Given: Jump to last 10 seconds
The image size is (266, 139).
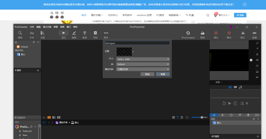Looking at the screenshot, I should point(242,103).
